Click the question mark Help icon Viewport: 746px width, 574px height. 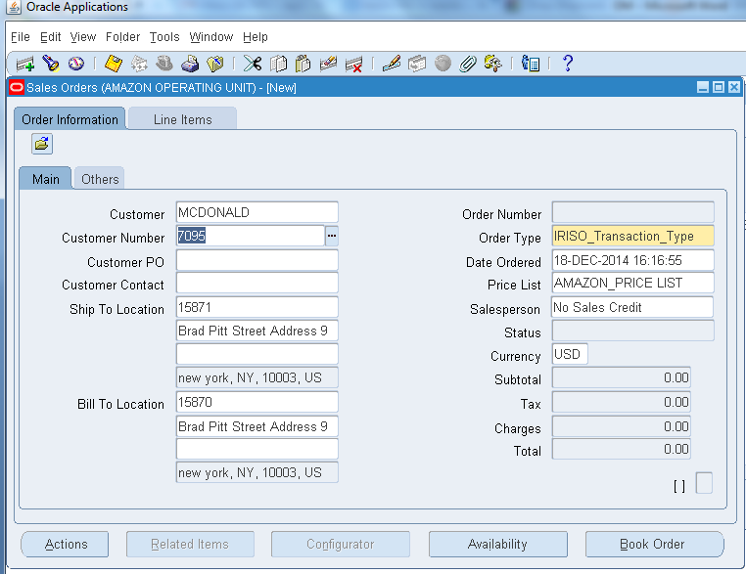point(568,64)
